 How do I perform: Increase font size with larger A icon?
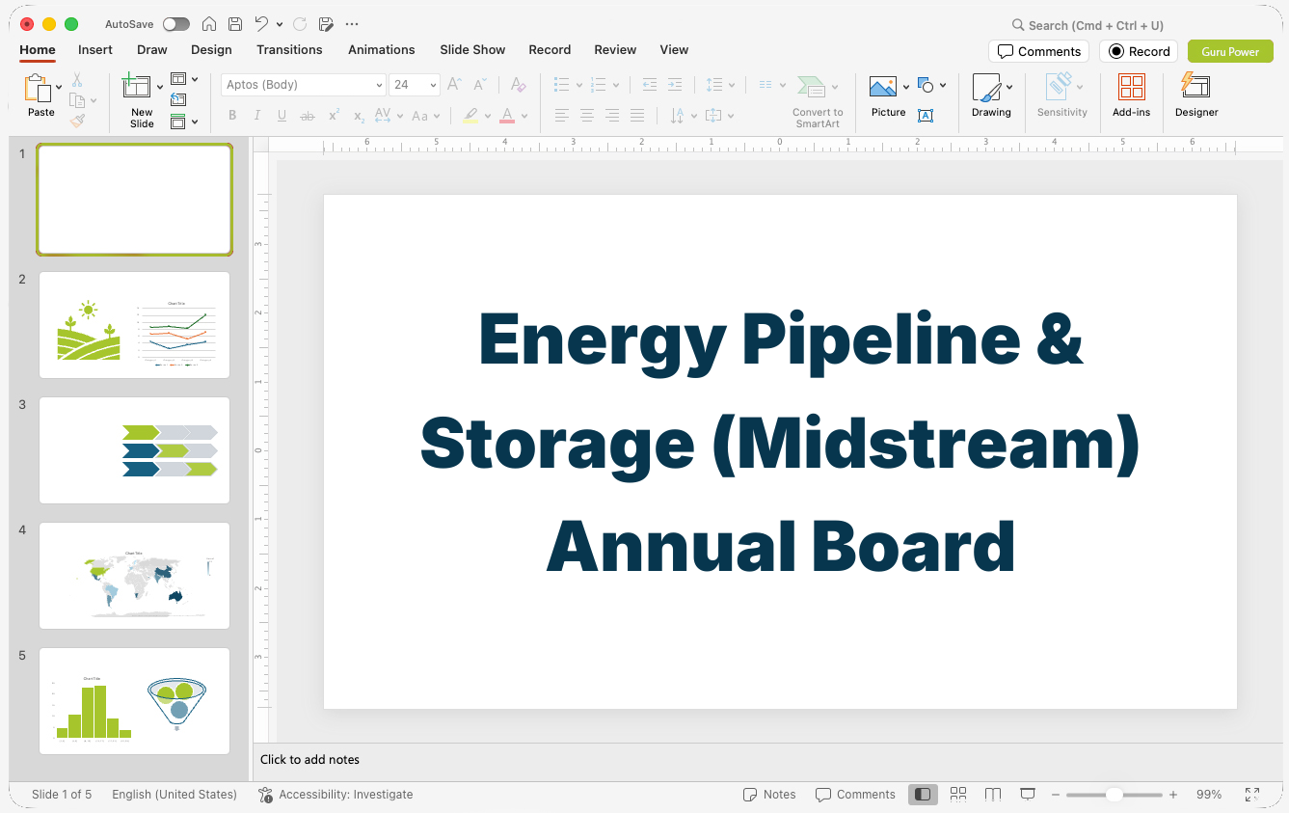455,85
